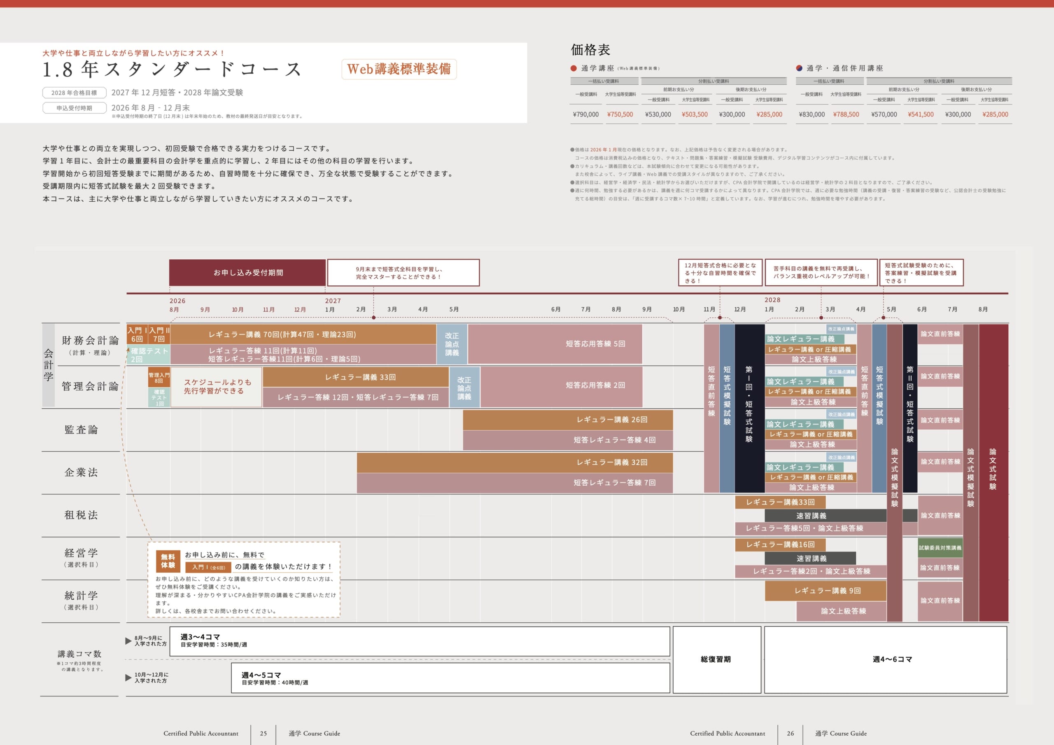Image resolution: width=1054 pixels, height=745 pixels.
Task: Click the 管理入門 8回 block
Action: pyautogui.click(x=159, y=377)
